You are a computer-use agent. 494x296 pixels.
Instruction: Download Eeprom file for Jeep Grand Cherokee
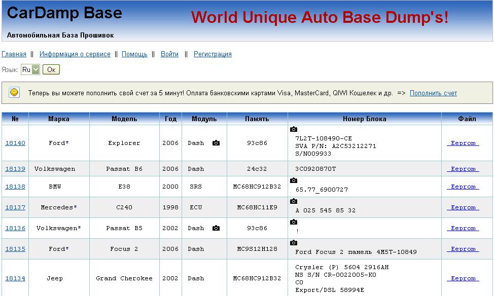pos(463,278)
